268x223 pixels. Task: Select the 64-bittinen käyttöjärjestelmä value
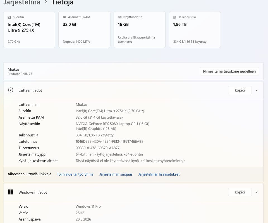109,154
